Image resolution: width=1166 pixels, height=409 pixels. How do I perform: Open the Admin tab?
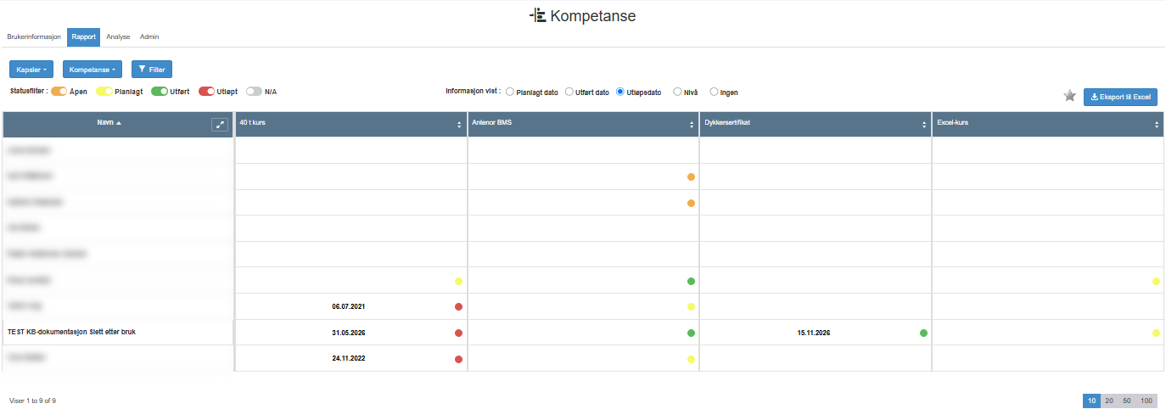149,37
